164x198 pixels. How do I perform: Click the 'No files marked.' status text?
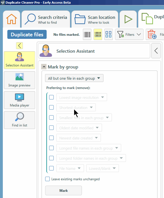click(67, 34)
